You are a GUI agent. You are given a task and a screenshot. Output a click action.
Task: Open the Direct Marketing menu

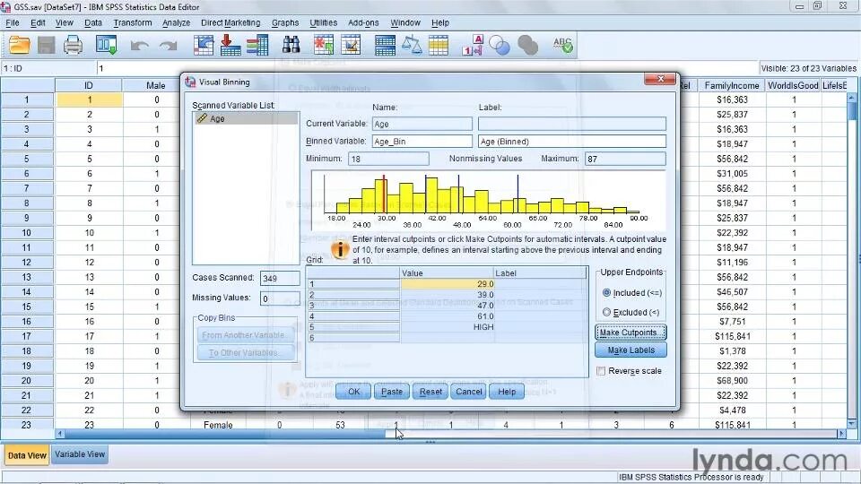tap(230, 22)
